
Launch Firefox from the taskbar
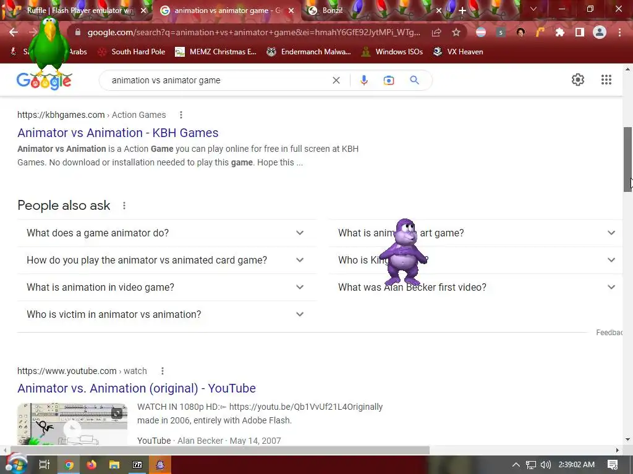[x=91, y=465]
